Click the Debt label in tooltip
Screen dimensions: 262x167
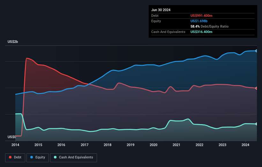(155, 16)
